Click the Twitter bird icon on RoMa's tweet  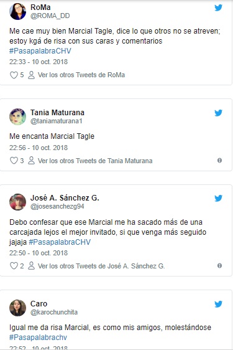click(218, 8)
